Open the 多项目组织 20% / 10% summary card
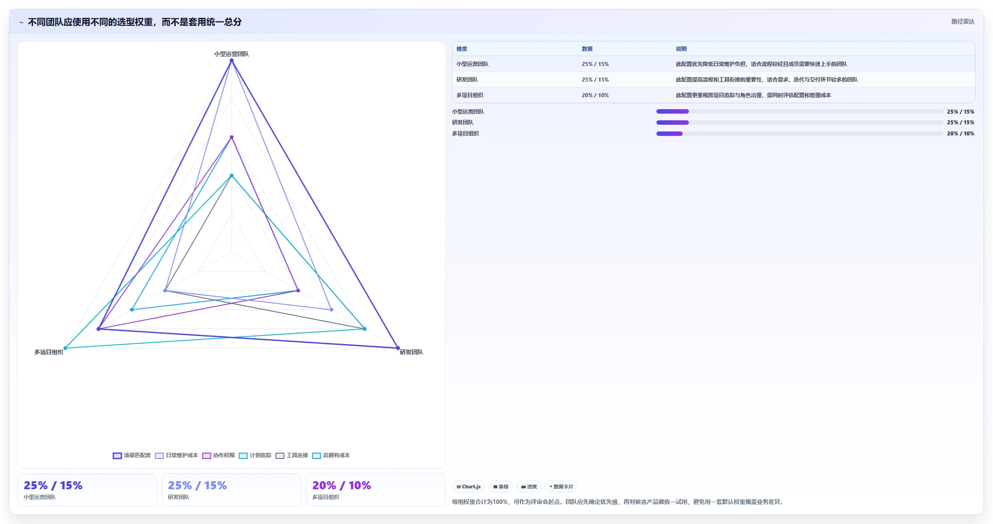Image resolution: width=993 pixels, height=524 pixels. [375, 490]
